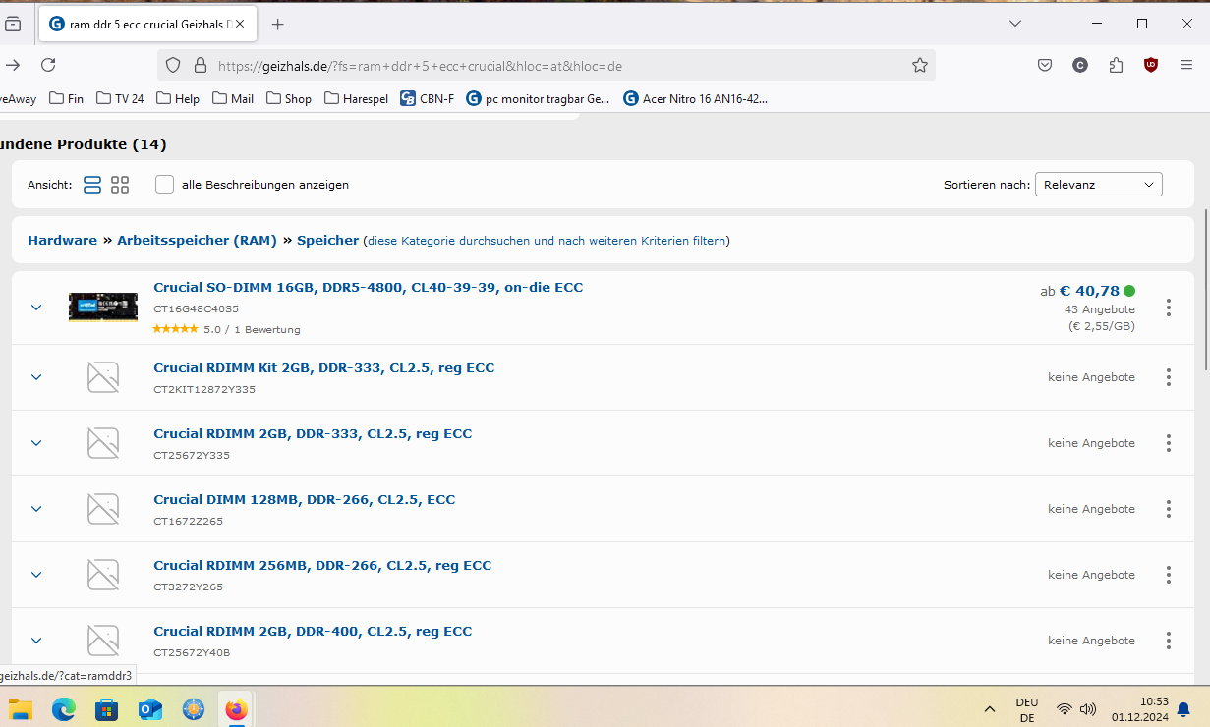Viewport: 1210px width, 727px height.
Task: Go to Speicher breadcrumb category
Action: (x=327, y=241)
